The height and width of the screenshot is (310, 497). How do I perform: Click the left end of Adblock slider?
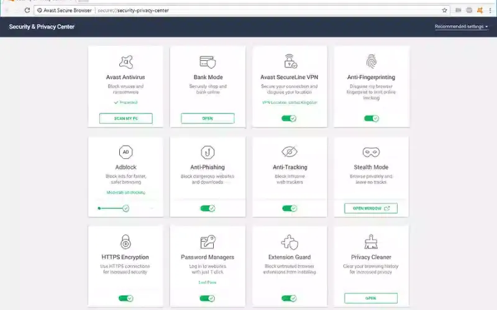[99, 208]
